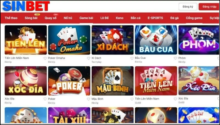Image resolution: width=220 pixels, height=125 pixels.
Task: Open the Tài Xỉu game tile
Action: click(x=69, y=115)
